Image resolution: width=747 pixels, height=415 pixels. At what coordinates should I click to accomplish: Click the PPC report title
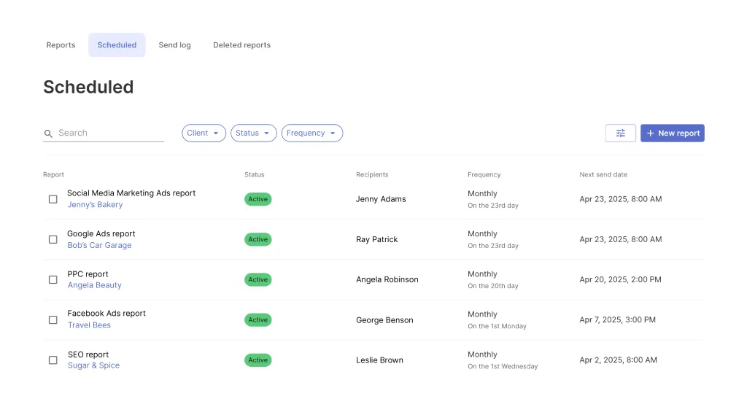[x=88, y=274]
